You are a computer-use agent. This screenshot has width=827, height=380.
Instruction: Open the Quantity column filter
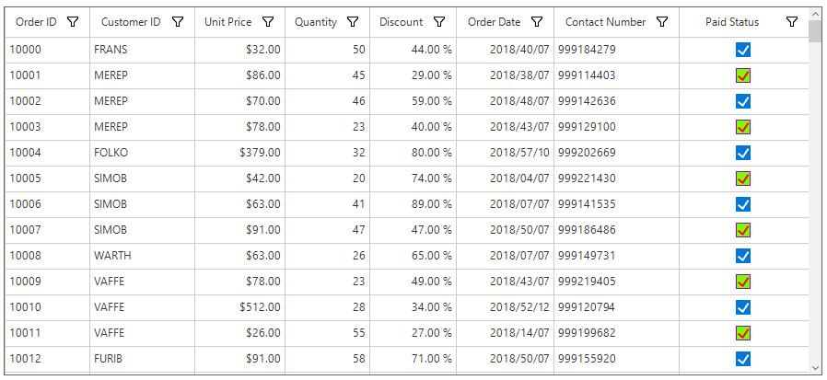[x=353, y=21]
